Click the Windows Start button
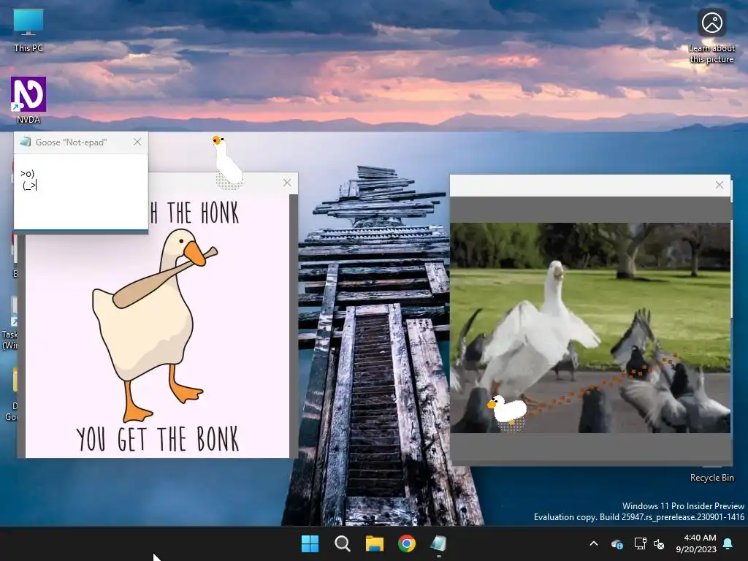 click(310, 543)
